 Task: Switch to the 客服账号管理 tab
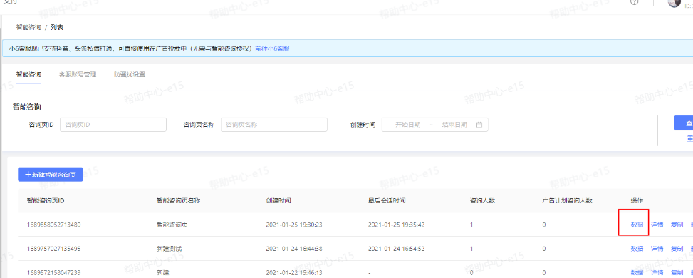point(78,74)
